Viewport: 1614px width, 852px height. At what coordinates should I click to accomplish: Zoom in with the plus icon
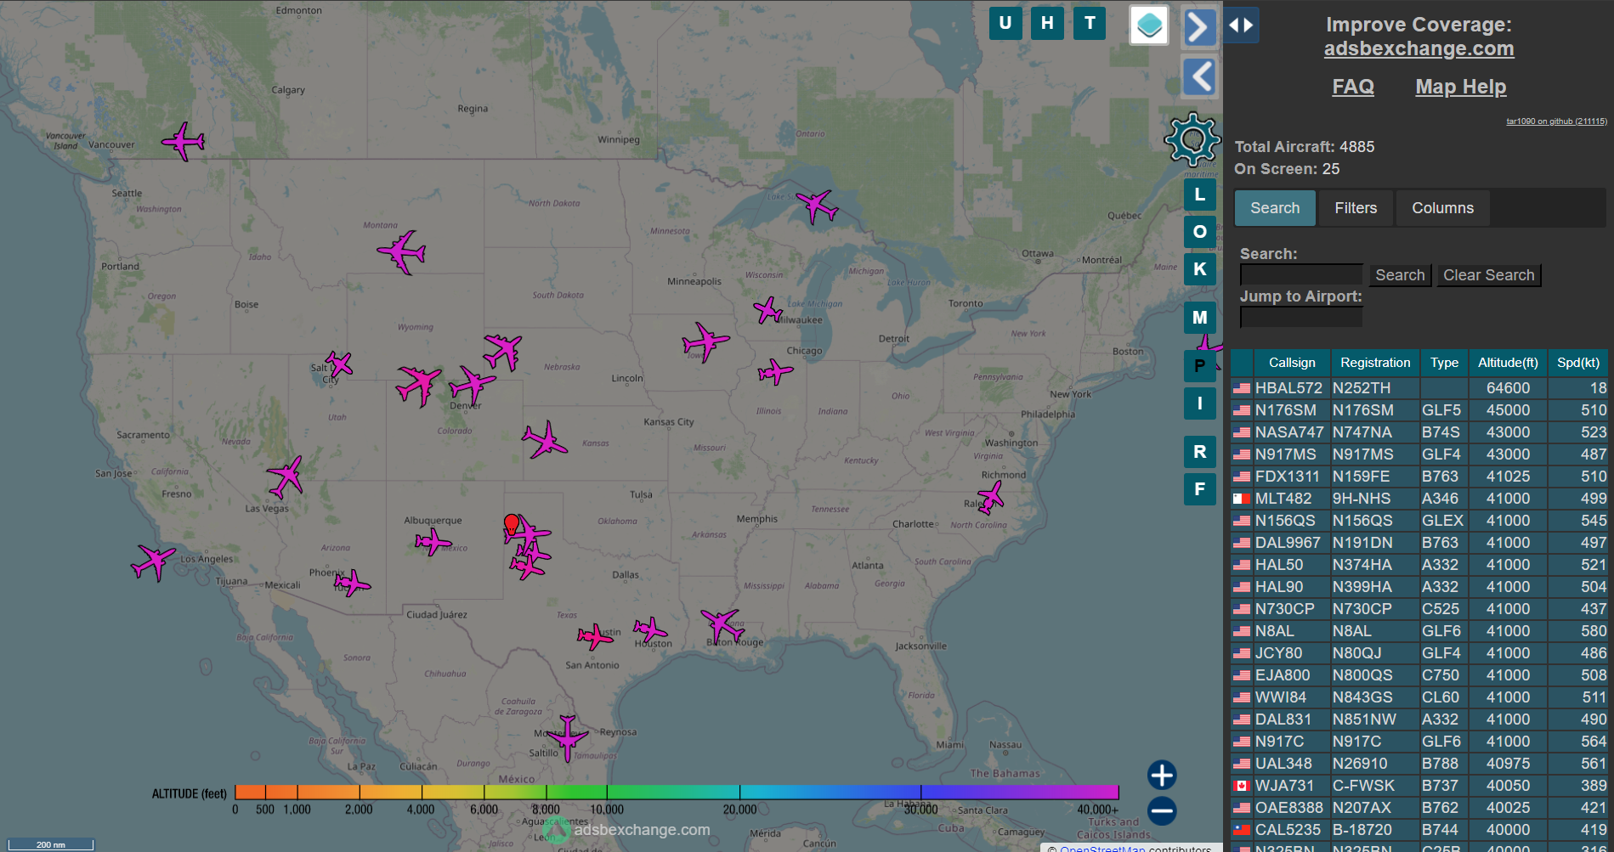pyautogui.click(x=1162, y=775)
